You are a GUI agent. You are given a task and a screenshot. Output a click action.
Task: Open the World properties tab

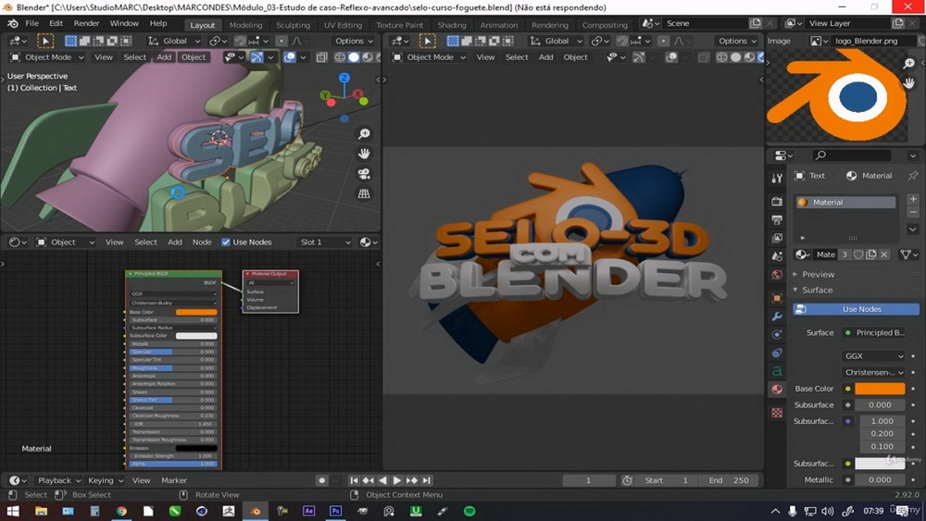tap(777, 274)
